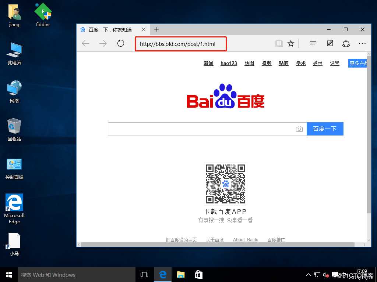Click the 登录 login link
Screen dimensions: 377x282
tap(318, 63)
